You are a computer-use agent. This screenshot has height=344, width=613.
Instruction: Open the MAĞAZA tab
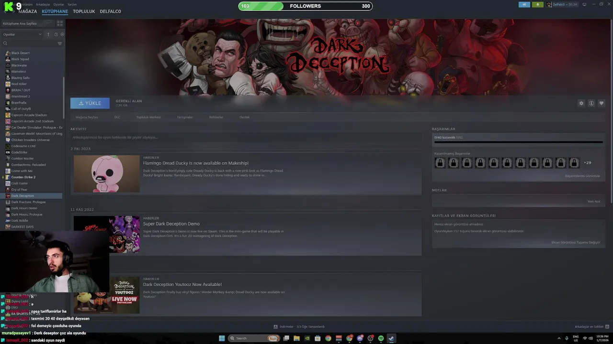point(27,11)
